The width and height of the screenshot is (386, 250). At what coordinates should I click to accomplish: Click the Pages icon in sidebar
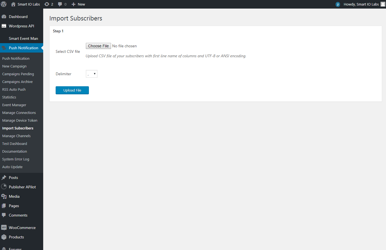[4, 206]
